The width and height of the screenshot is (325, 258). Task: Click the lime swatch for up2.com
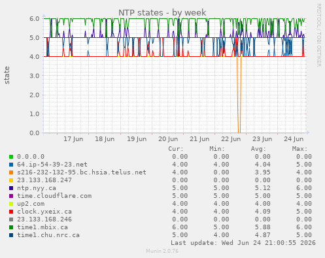11,204
